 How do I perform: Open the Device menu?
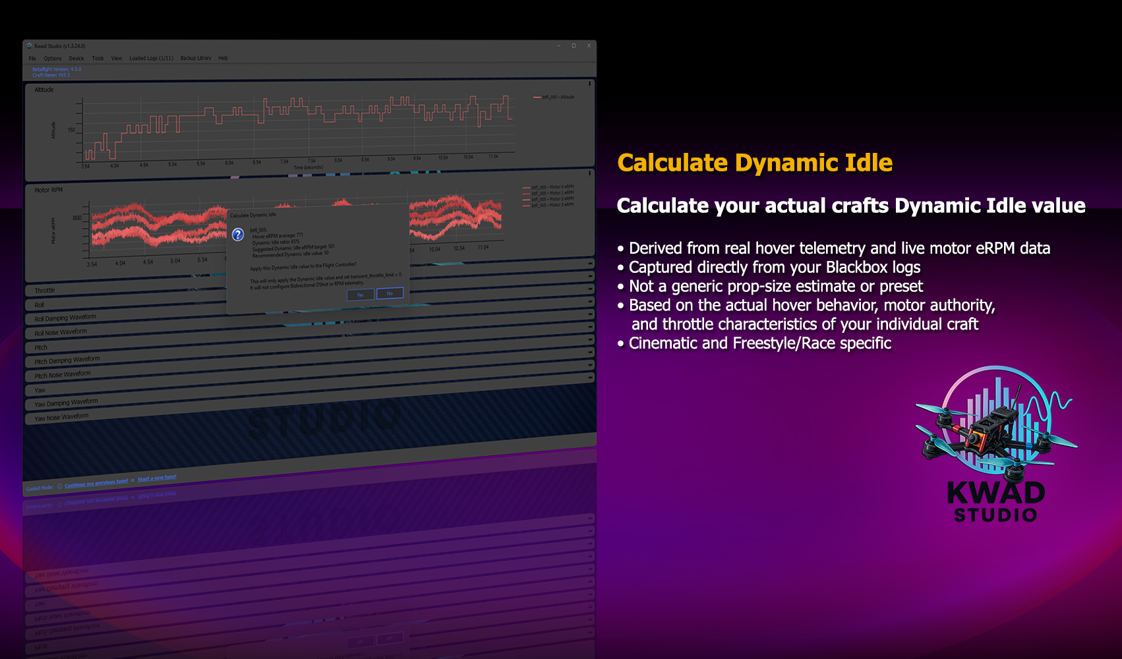(76, 59)
